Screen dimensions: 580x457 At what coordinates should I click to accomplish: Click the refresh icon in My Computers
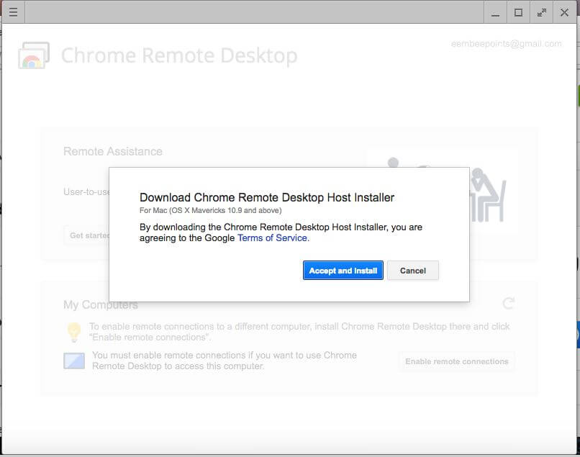(x=509, y=303)
